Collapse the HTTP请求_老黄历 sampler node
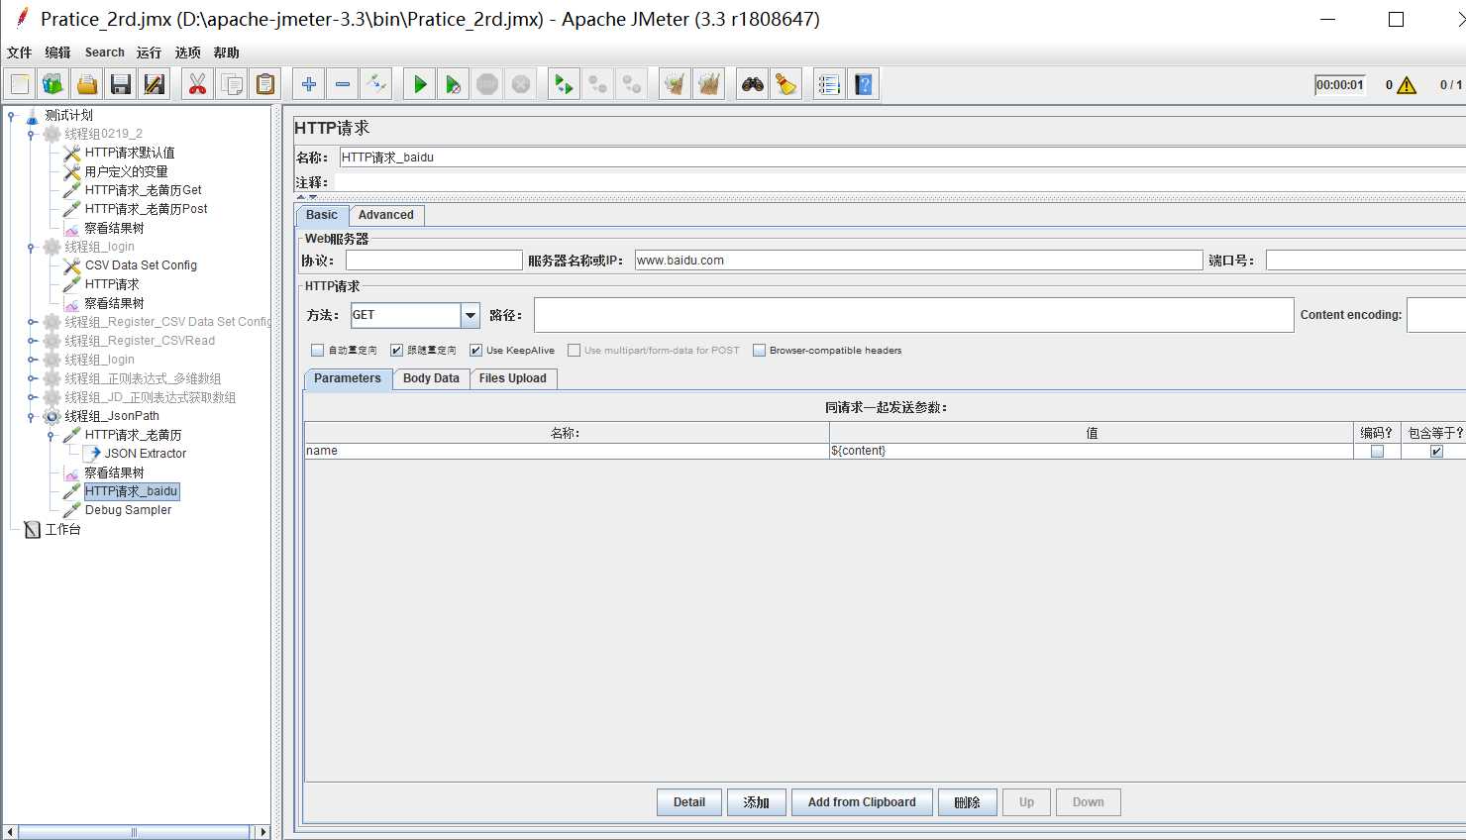Viewport: 1466px width, 840px height. (52, 435)
